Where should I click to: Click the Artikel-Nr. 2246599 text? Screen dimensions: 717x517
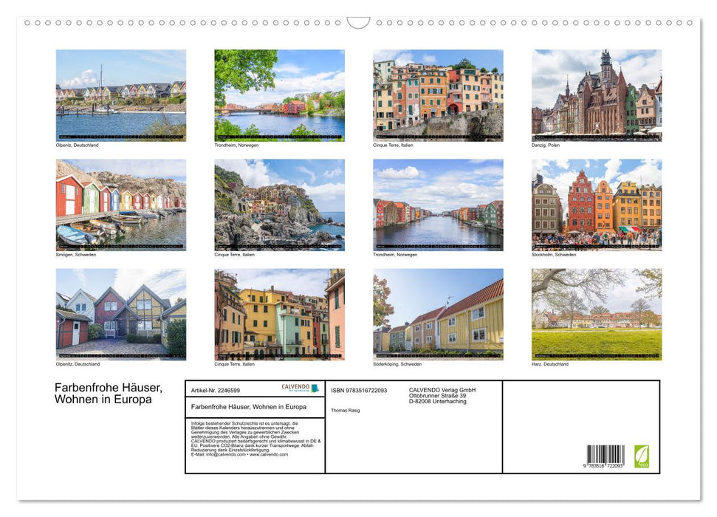click(x=216, y=390)
